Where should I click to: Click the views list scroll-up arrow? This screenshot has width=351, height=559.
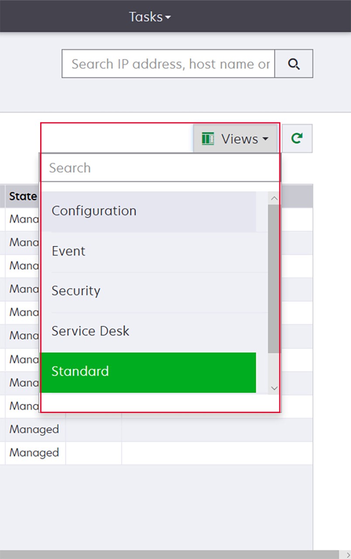click(274, 199)
